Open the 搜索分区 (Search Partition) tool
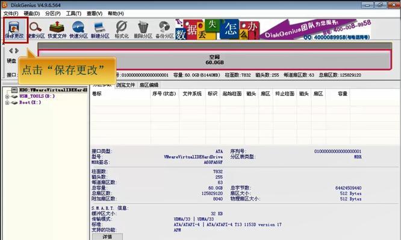Image resolution: width=401 pixels, height=240 pixels. pyautogui.click(x=36, y=29)
